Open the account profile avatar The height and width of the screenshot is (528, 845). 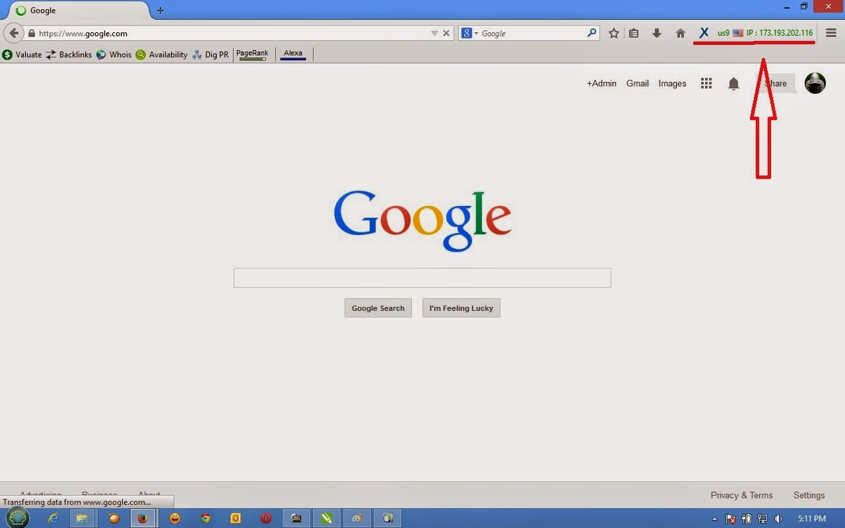[x=815, y=83]
